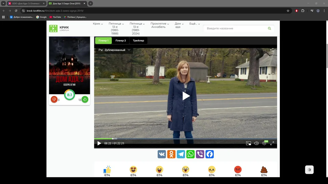Click the page vertical scrollbar
Screen dimensions: 328x184
point(327,56)
